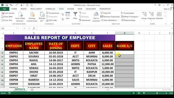Click Insert Function fx icon
Image resolution: width=174 pixels, height=98 pixels.
pos(34,28)
